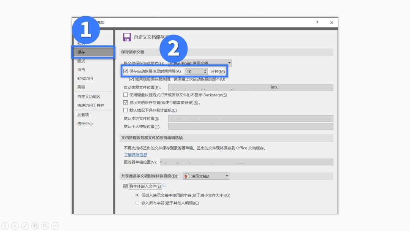The image size is (410, 231).
Task: Toggle keep last autorecovered version checkbox
Action: pos(131,79)
